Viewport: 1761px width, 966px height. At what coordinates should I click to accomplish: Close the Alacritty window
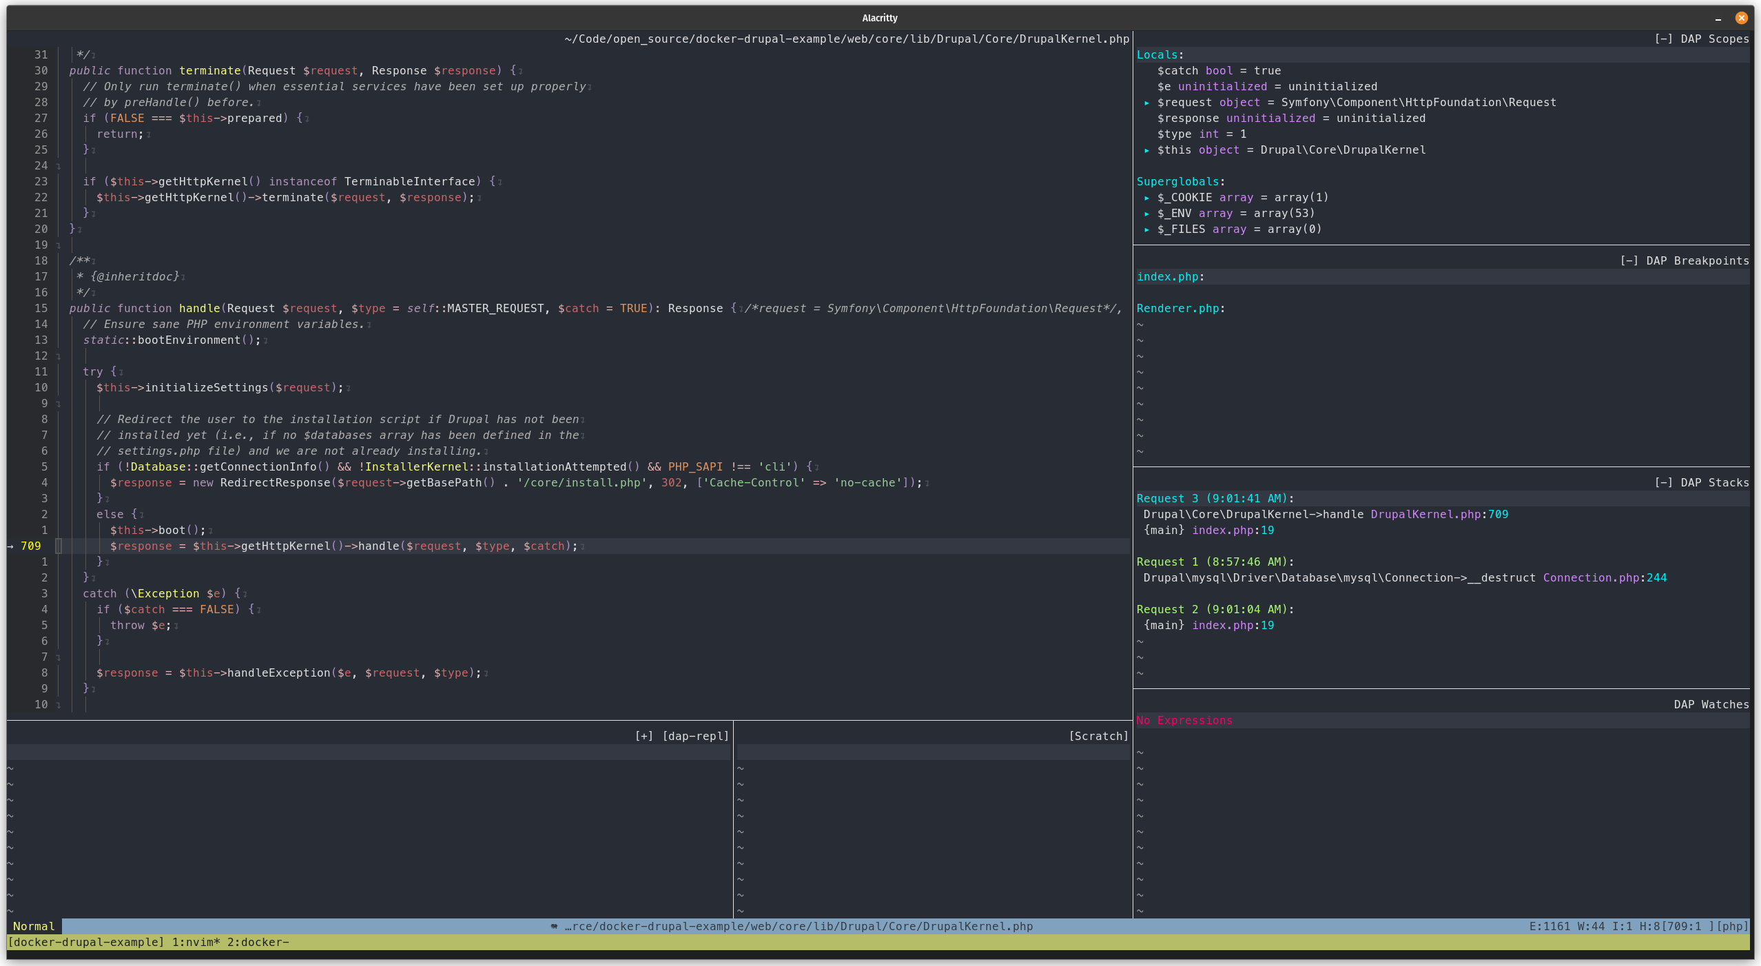[x=1741, y=18]
